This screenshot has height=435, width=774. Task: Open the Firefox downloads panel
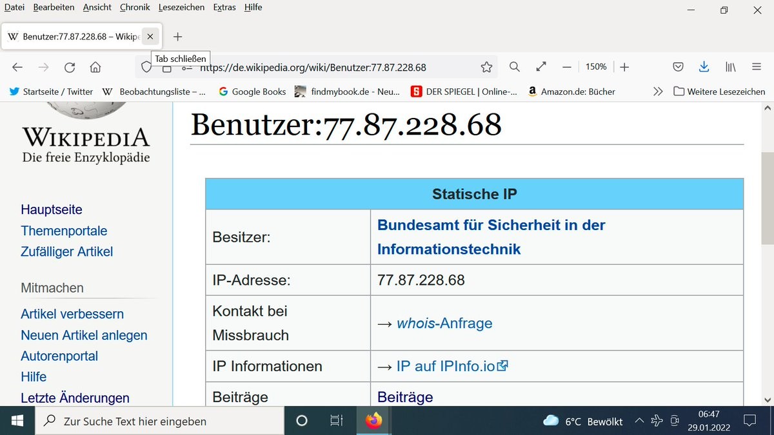tap(704, 67)
